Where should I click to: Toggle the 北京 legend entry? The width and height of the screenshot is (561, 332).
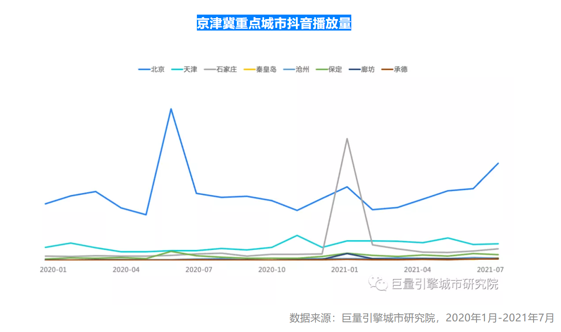click(x=151, y=69)
